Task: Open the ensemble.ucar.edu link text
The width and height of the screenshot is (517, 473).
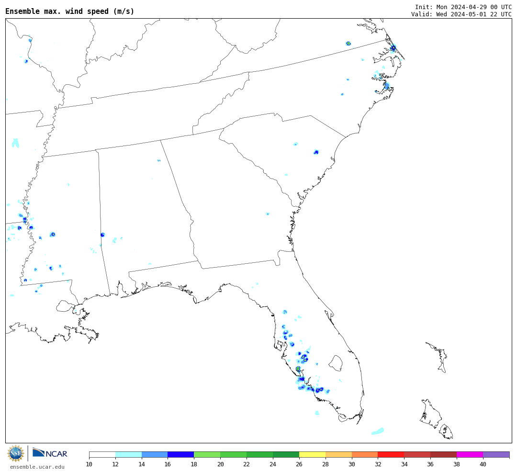Action: (x=37, y=467)
